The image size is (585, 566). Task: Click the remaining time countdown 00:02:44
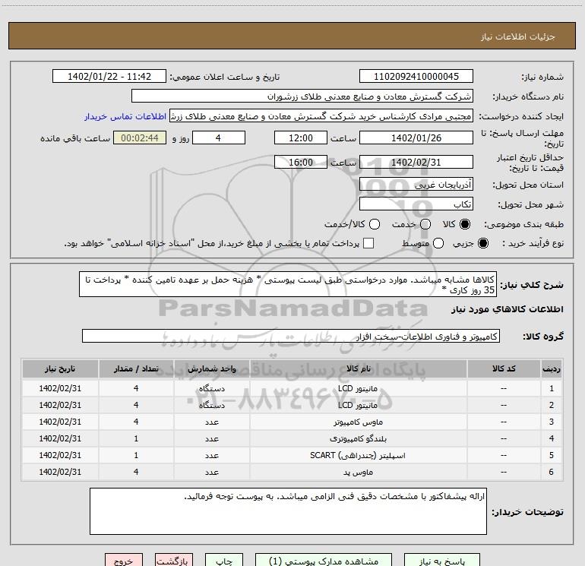[x=140, y=138]
